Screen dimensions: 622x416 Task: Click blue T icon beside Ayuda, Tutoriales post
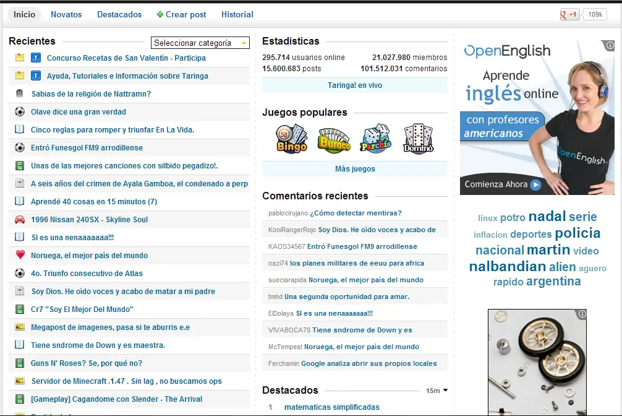[x=36, y=76]
